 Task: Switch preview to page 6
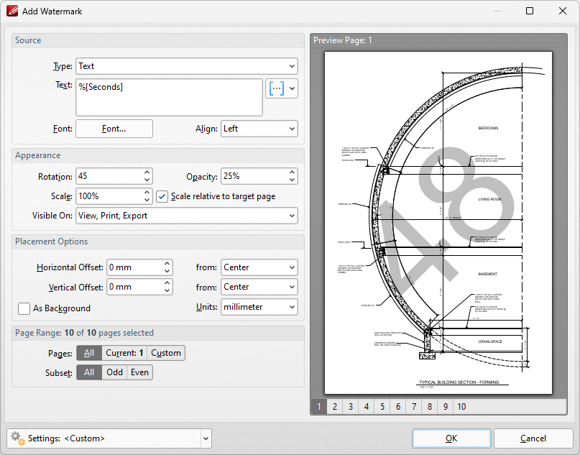(x=398, y=407)
